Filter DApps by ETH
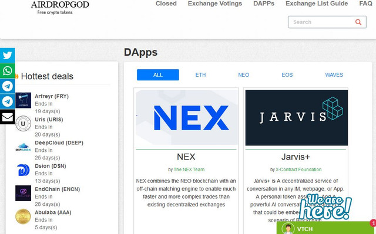The image size is (376, 234). [200, 75]
